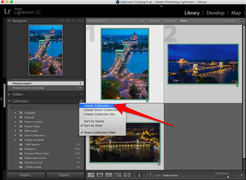Expand the From Lr mobile collection set
This screenshot has height=180, width=246.
pyautogui.click(x=15, y=122)
